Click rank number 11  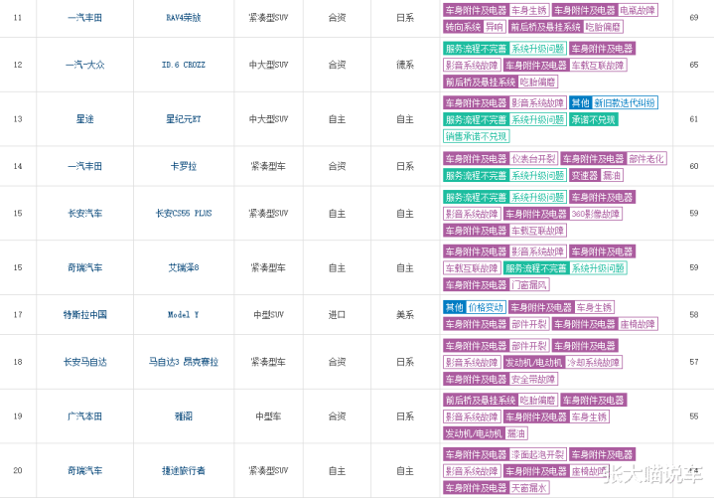[x=17, y=18]
